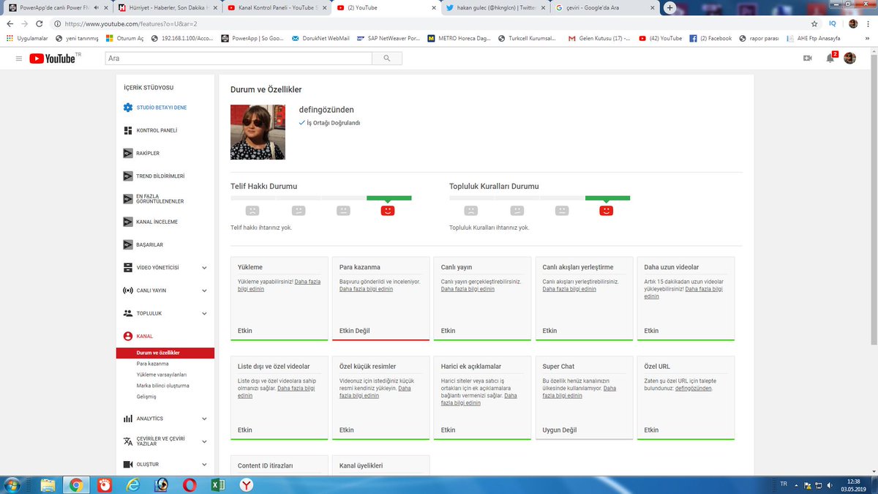Switch to the çeviri Google tab
The image size is (878, 494).
(604, 7)
